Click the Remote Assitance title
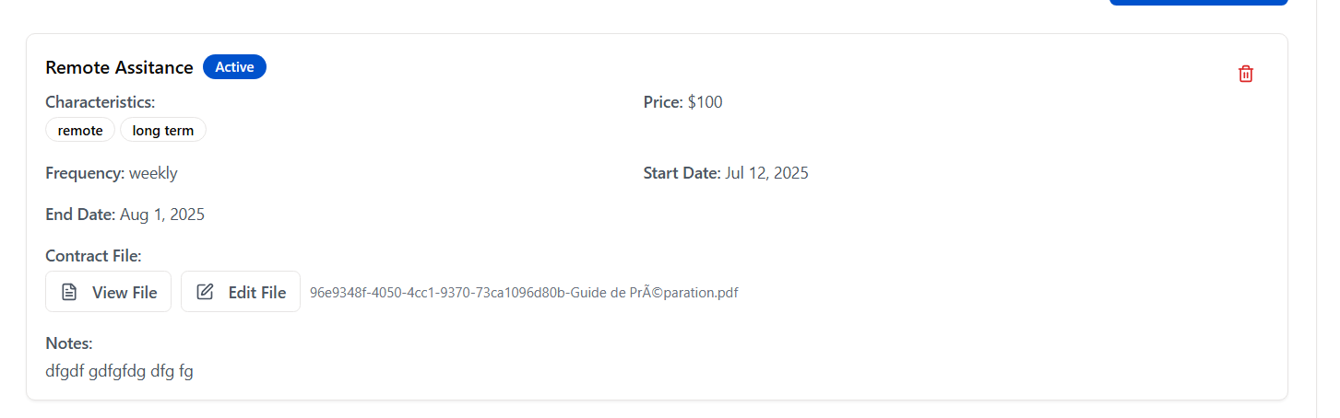This screenshot has width=1340, height=418. coord(119,67)
